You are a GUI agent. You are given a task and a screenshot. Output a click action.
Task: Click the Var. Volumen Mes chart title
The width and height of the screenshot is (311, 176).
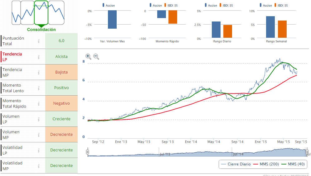coord(113,41)
